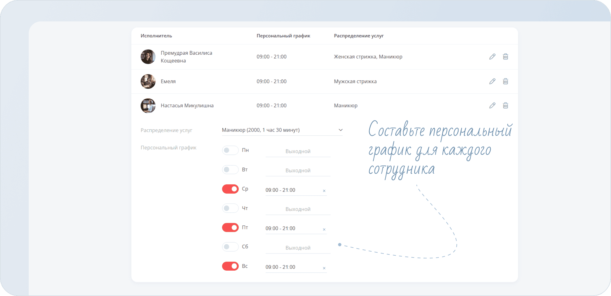The image size is (611, 296).
Task: Clear the Ср working hours with x
Action: (x=324, y=191)
